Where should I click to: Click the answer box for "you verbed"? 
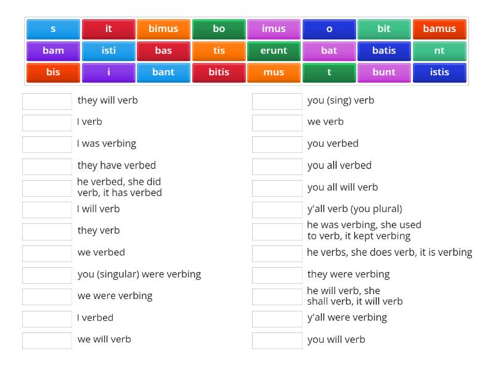(277, 144)
